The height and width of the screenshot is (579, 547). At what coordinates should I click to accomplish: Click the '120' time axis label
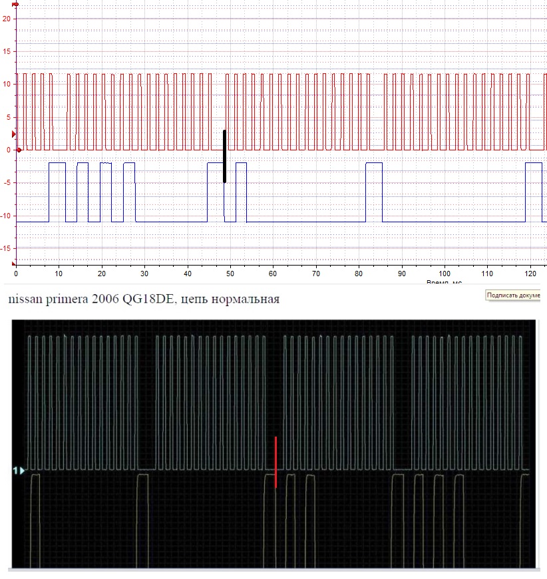pos(530,274)
